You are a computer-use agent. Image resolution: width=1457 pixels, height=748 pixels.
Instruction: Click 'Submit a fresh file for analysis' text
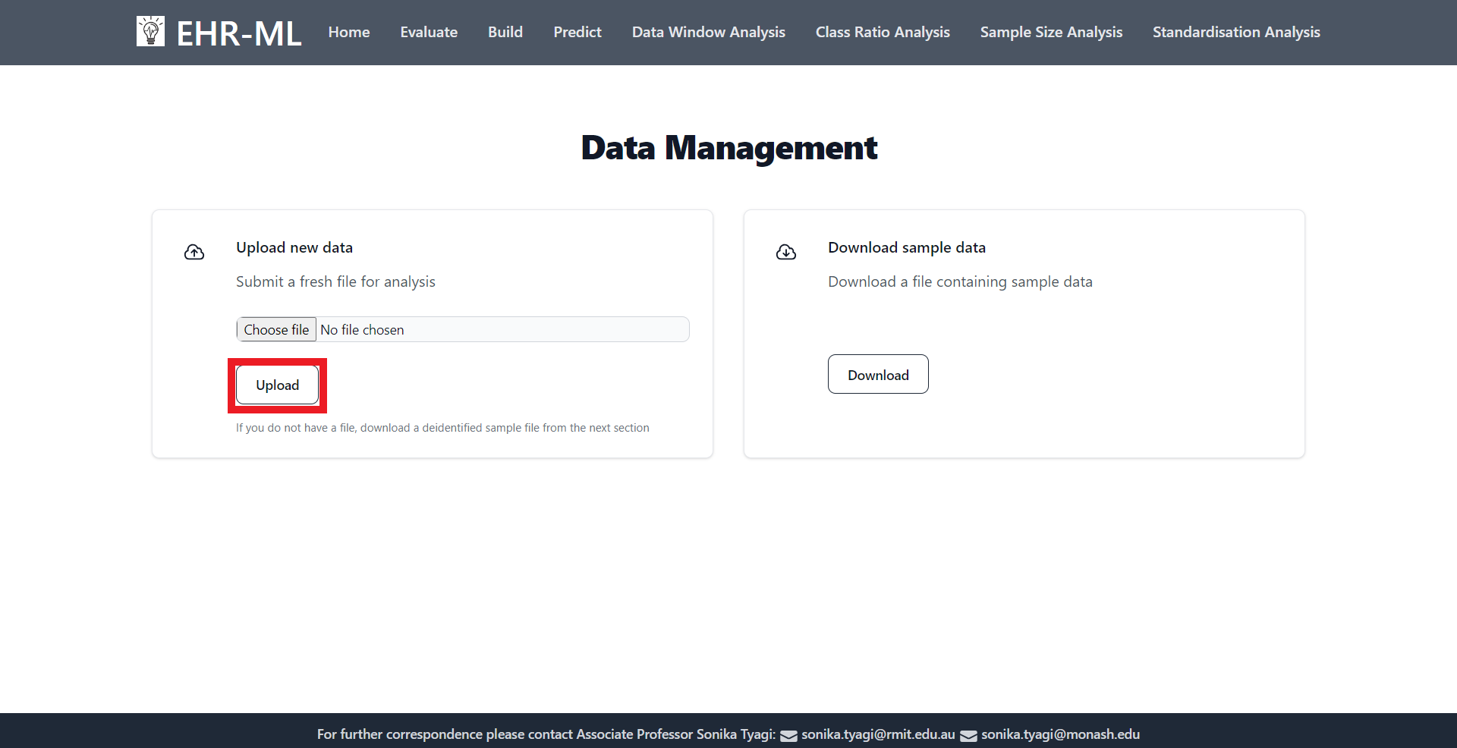[335, 281]
